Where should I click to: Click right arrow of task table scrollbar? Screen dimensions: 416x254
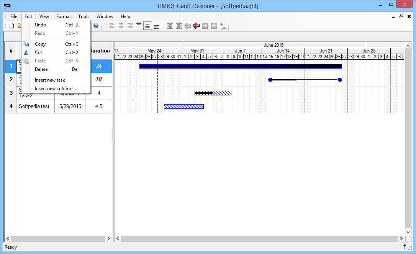(x=108, y=238)
